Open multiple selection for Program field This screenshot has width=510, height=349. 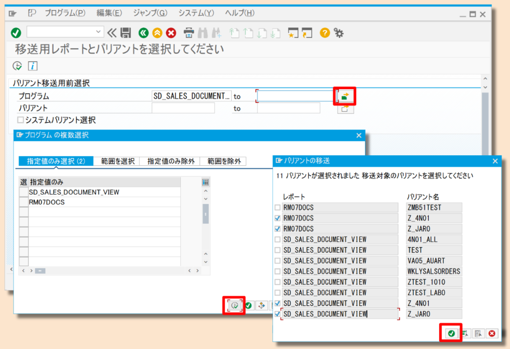point(345,96)
